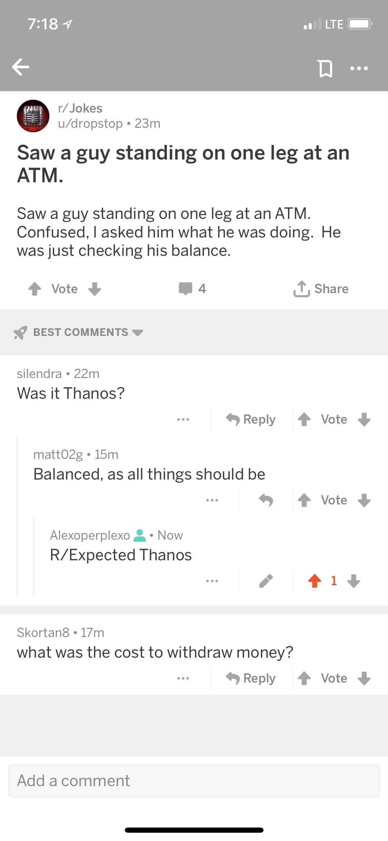388x841 pixels.
Task: Expand the Best Comments sort dropdown
Action: coord(80,332)
